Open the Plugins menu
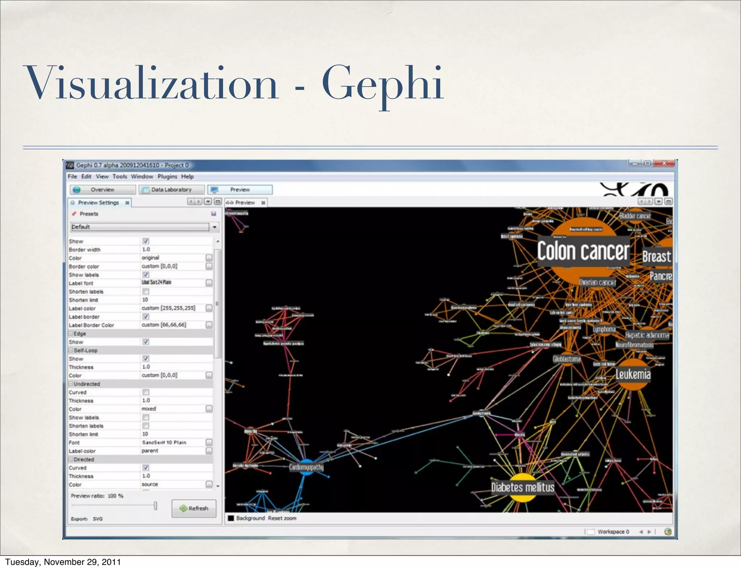741x570 pixels. tap(167, 176)
